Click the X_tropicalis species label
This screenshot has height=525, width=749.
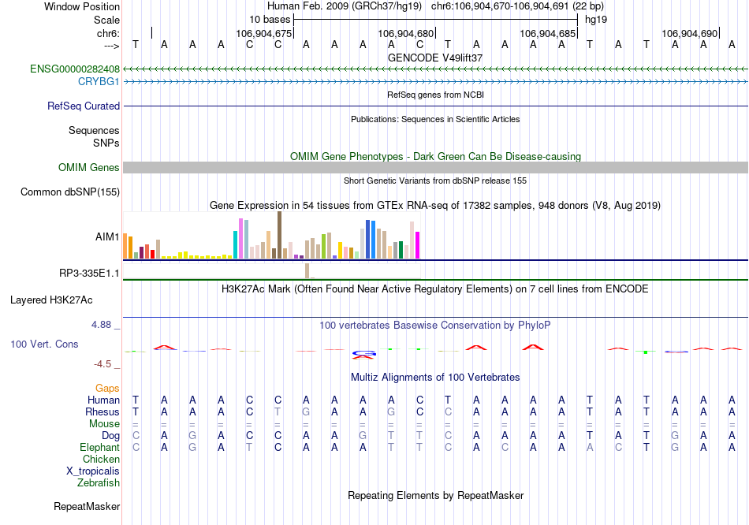click(93, 471)
